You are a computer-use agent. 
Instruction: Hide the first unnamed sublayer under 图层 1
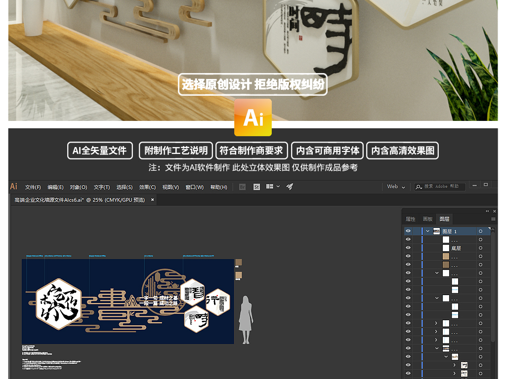click(x=408, y=239)
